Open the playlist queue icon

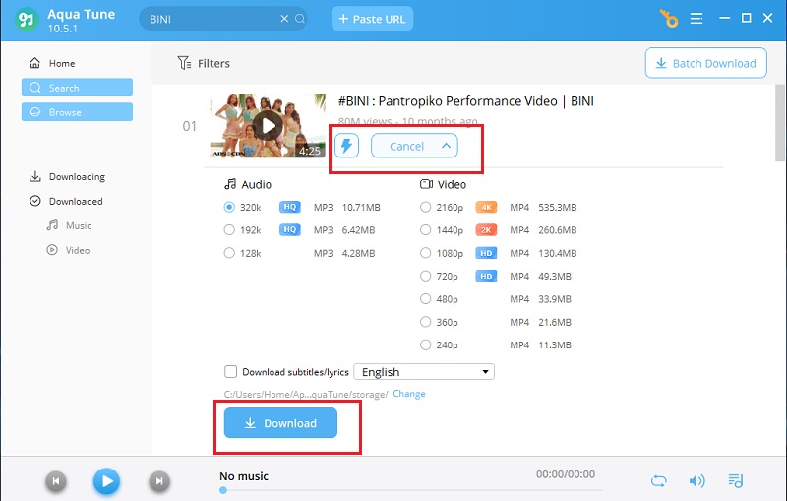pyautogui.click(x=735, y=481)
